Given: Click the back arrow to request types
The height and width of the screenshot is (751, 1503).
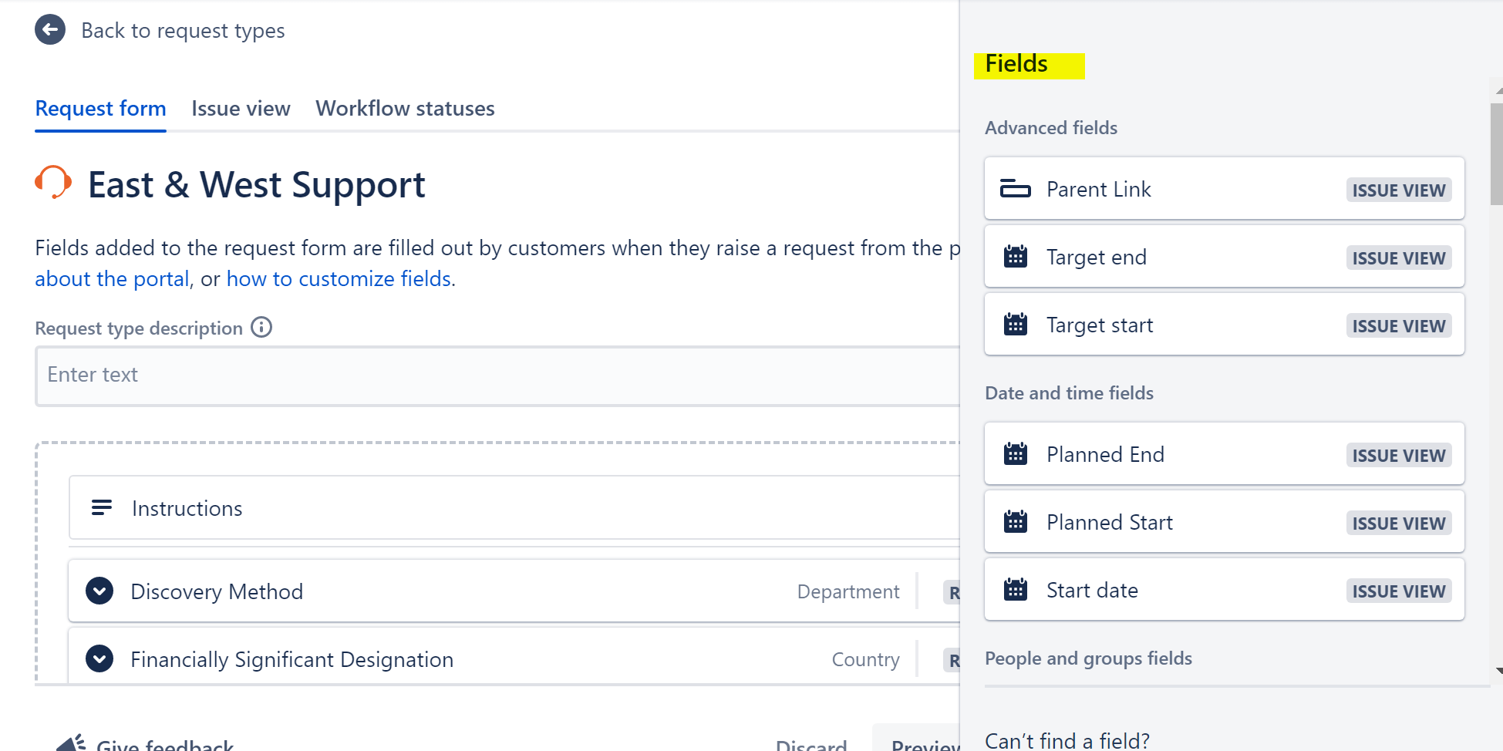Looking at the screenshot, I should [x=49, y=29].
